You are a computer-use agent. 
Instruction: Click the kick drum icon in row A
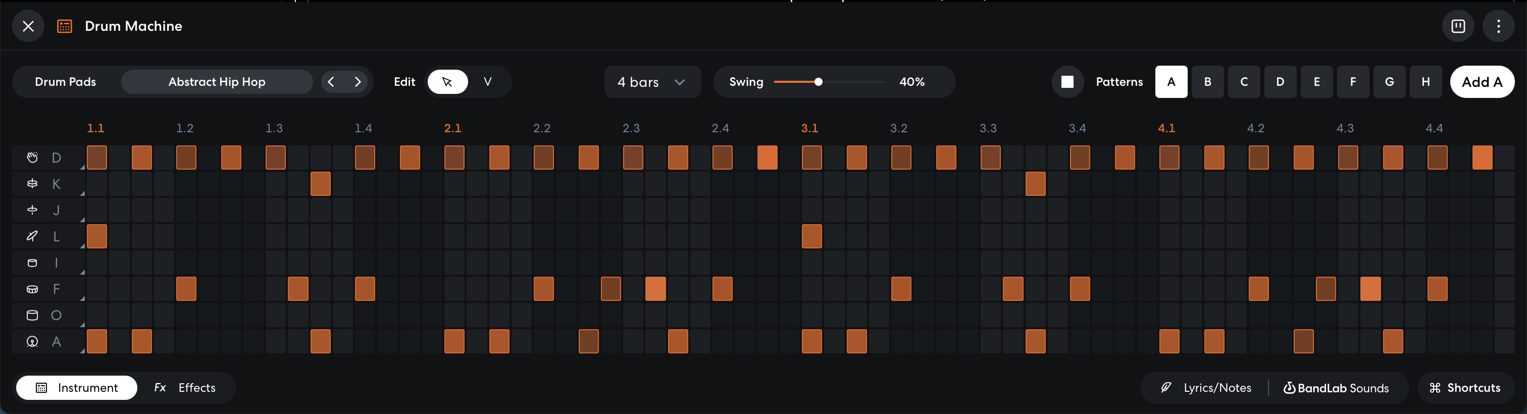click(x=32, y=342)
